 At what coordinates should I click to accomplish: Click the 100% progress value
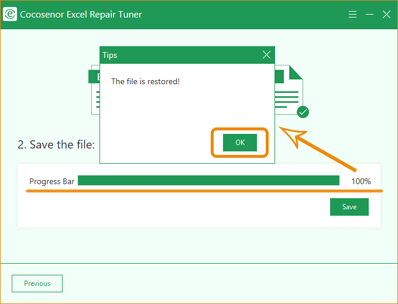pos(361,181)
